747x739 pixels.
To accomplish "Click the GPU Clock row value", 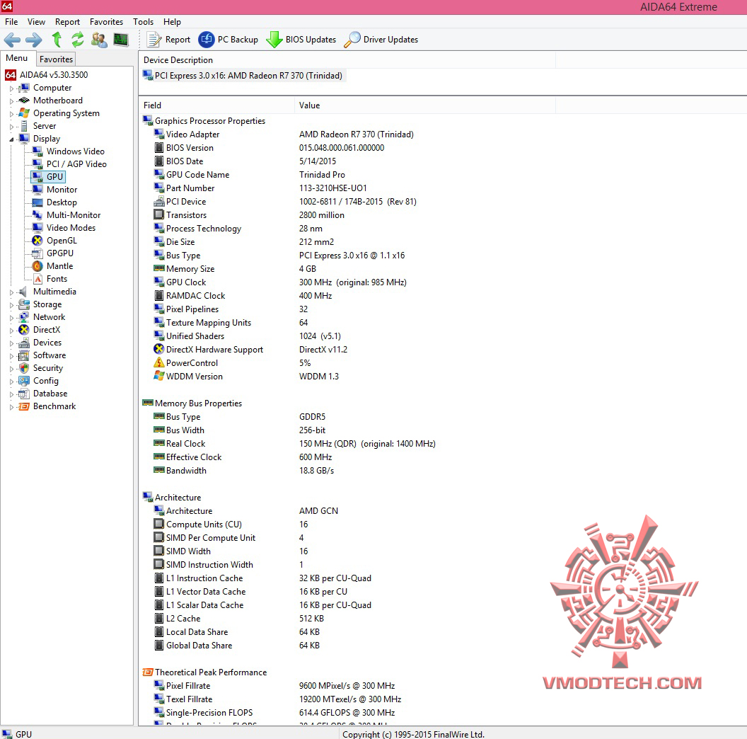I will tap(352, 282).
